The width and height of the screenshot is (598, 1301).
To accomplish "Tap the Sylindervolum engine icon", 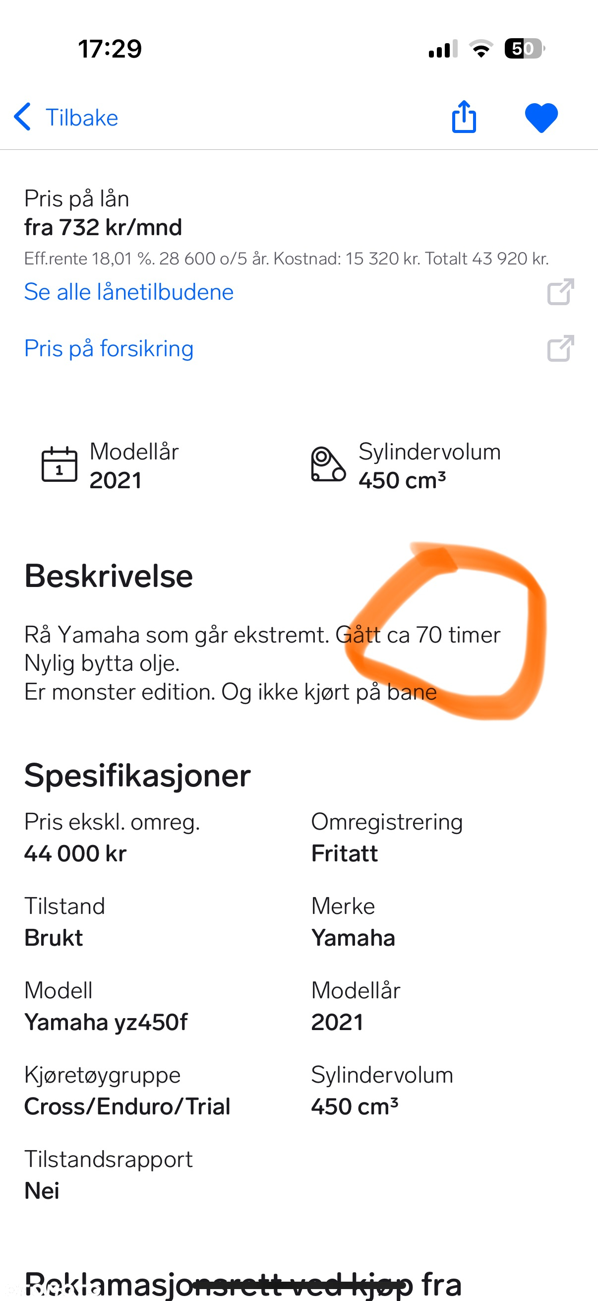I will point(328,464).
